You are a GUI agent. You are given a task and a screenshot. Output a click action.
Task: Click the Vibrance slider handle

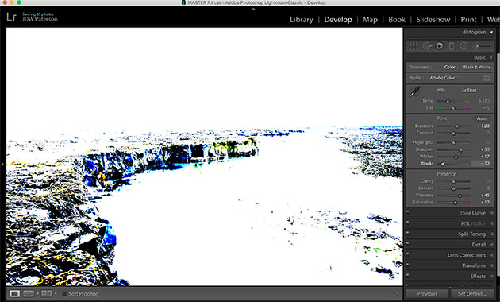(460, 196)
